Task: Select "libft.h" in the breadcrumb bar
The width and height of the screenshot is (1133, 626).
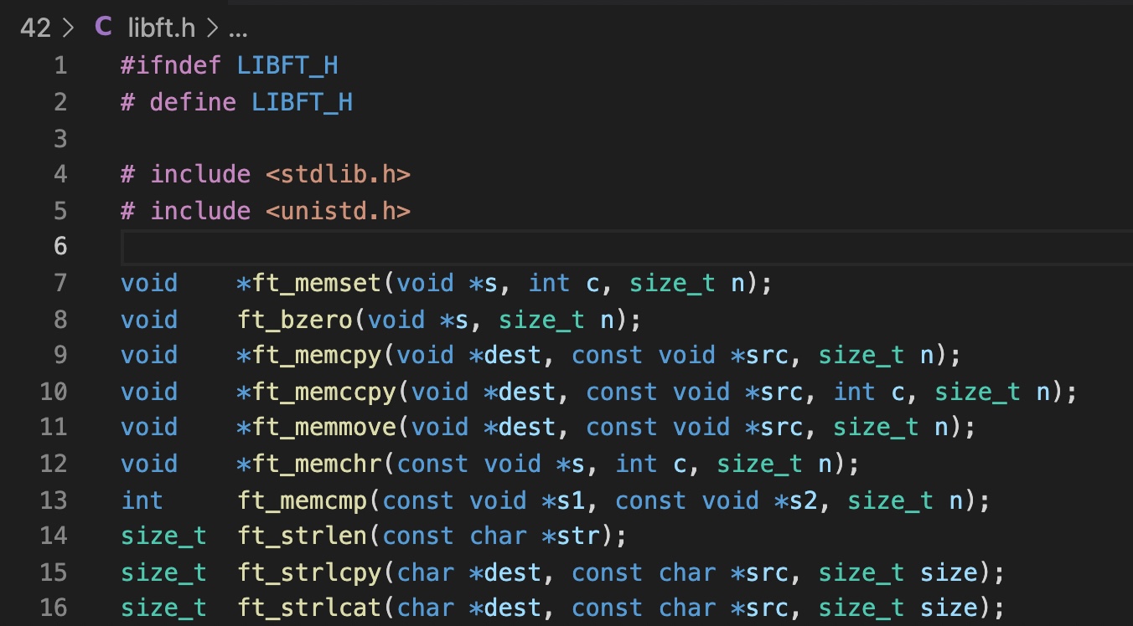Action: [x=162, y=28]
